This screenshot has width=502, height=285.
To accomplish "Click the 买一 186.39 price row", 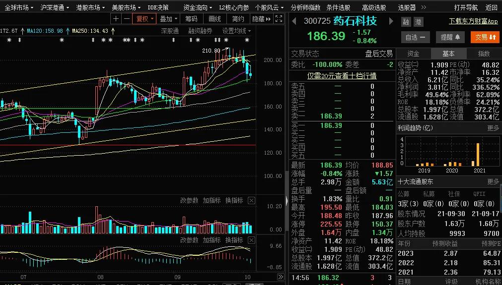I will (x=342, y=125).
